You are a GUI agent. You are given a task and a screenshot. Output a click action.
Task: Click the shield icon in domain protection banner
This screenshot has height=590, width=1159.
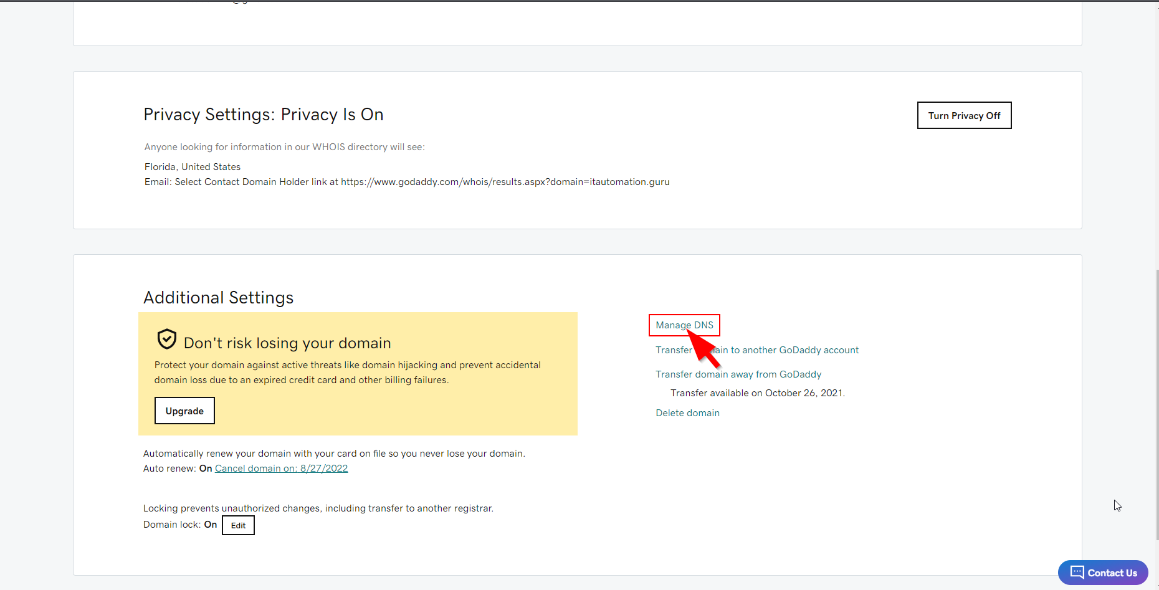pyautogui.click(x=166, y=340)
